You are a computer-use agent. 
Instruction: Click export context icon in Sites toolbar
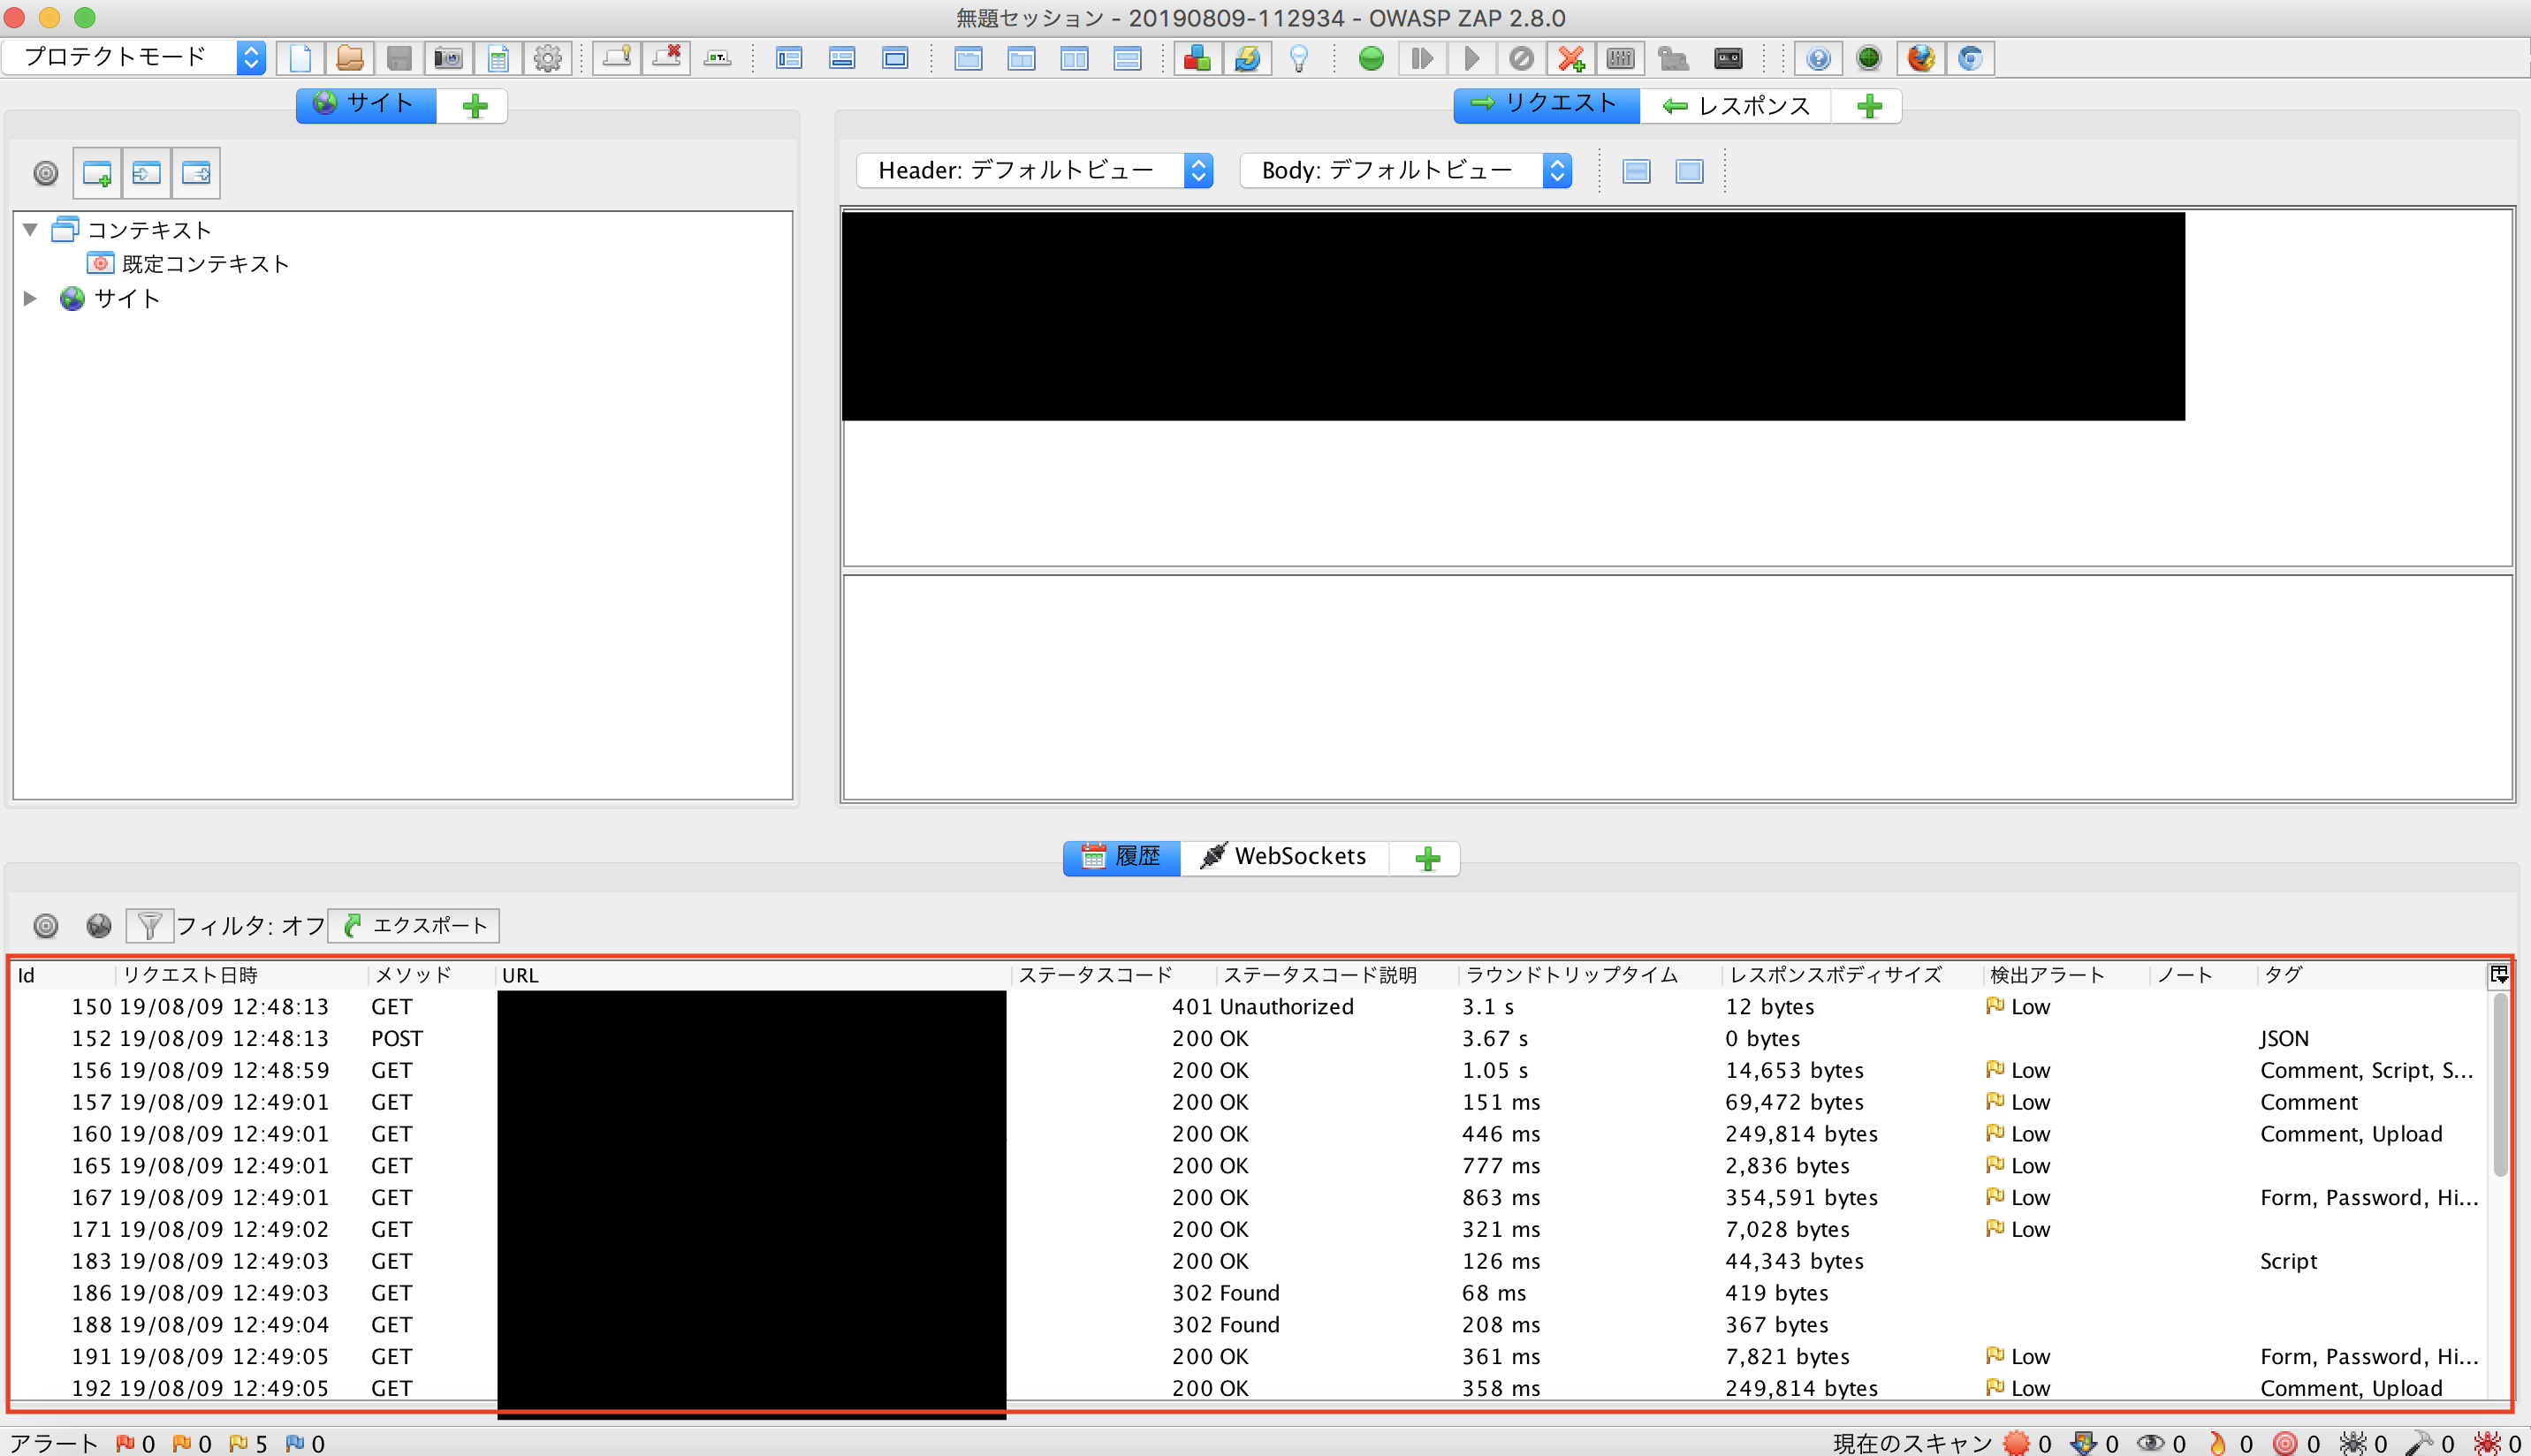(x=196, y=173)
